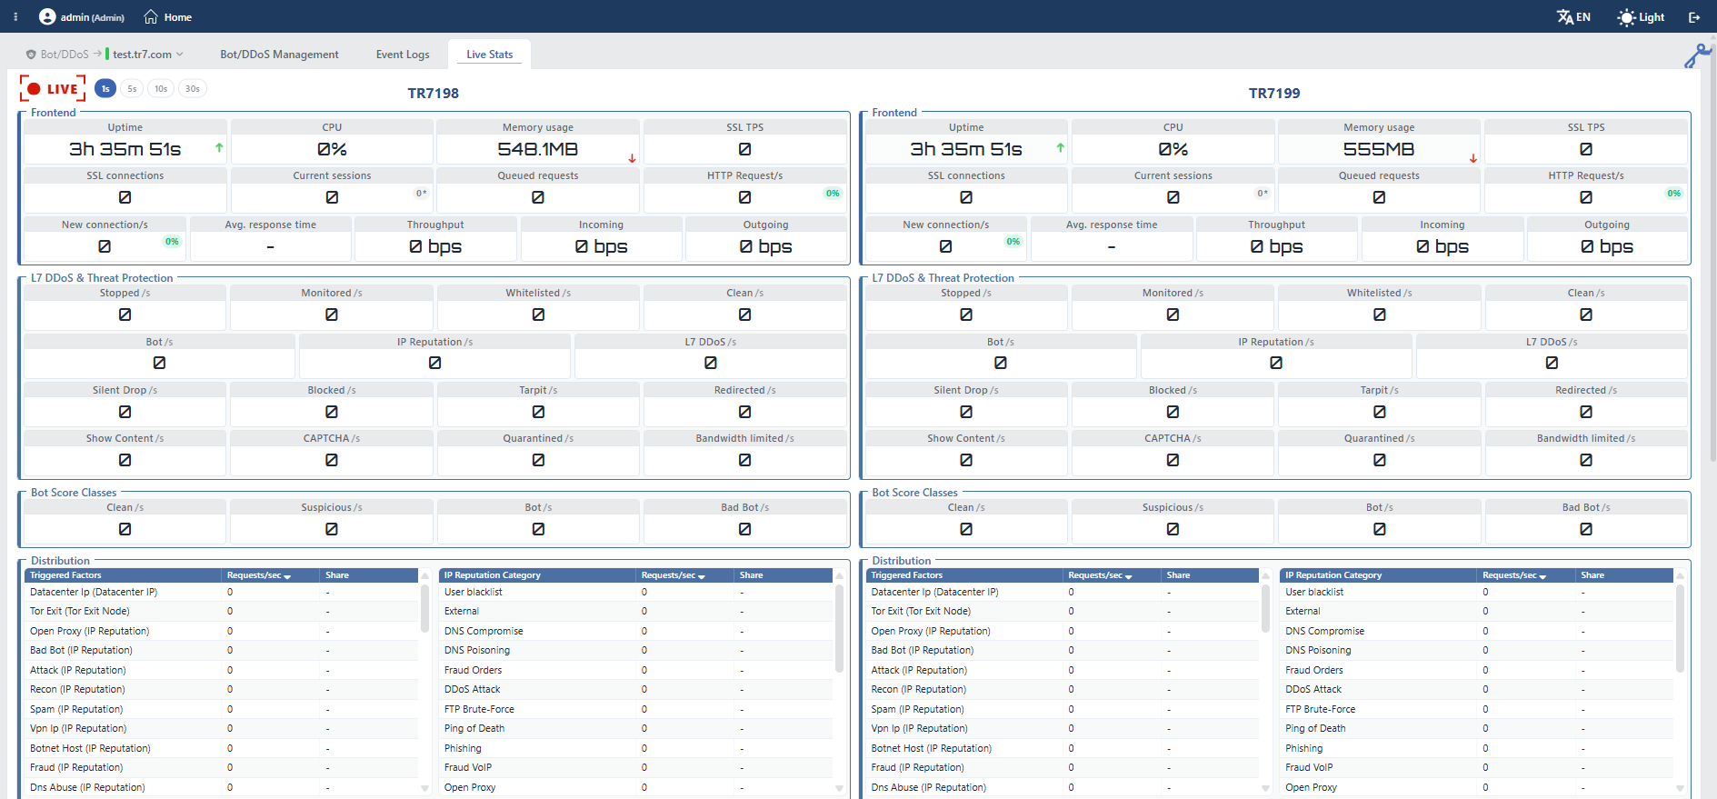The height and width of the screenshot is (799, 1717).
Task: Click TR7199 Memory usage red down arrow
Action: click(x=1473, y=158)
